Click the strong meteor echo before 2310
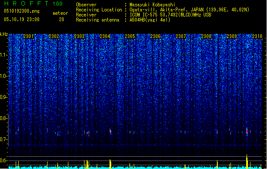This screenshot has height=169, width=267. (x=247, y=131)
